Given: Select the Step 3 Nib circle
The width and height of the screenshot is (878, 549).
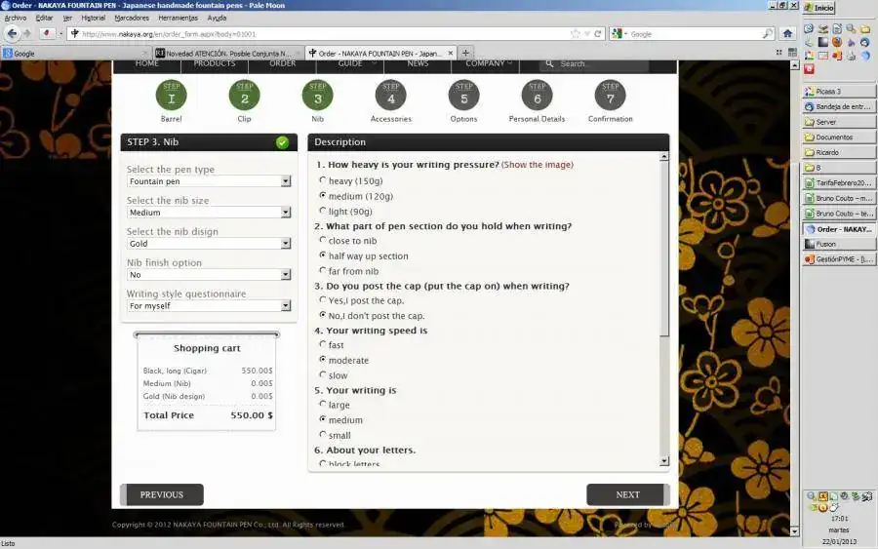Looking at the screenshot, I should click(x=317, y=96).
